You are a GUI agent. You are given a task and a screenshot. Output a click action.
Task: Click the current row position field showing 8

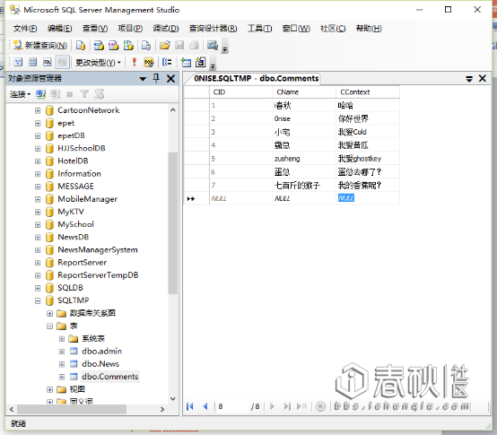tap(232, 406)
